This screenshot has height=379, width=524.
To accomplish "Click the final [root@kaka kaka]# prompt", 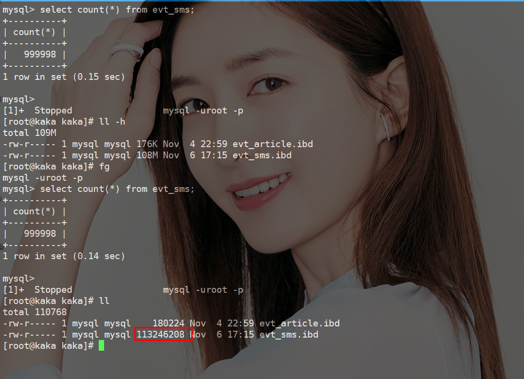I will 48,345.
